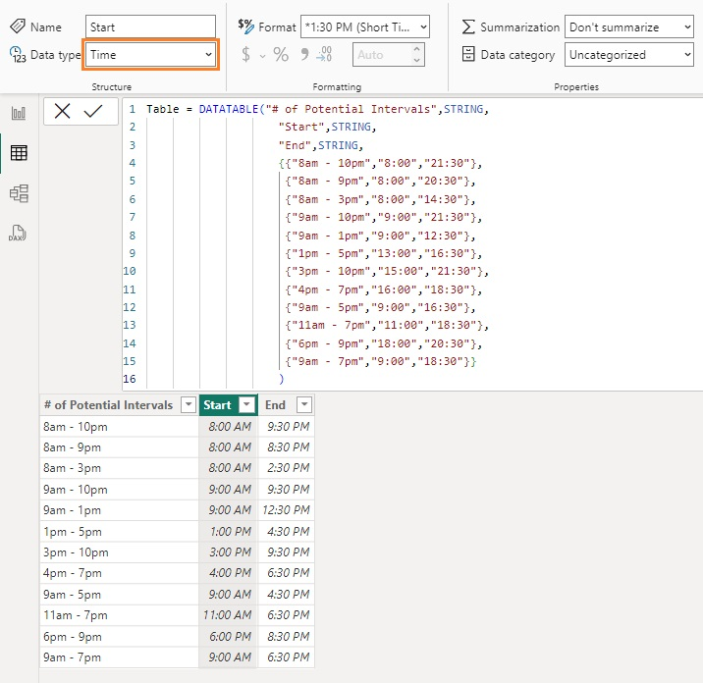Commit the formula with the checkmark icon
703x683 pixels.
[93, 111]
